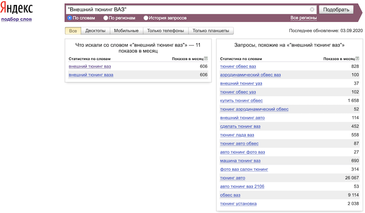Screen dimensions: 365x213
Task: Switch to the 'Все' device tab
Action: click(x=73, y=31)
